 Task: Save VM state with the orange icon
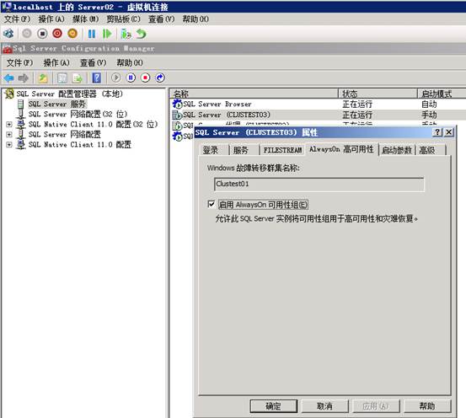(72, 34)
